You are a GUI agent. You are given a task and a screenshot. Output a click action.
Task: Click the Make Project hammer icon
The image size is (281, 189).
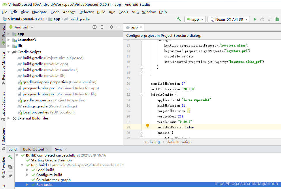179,19
